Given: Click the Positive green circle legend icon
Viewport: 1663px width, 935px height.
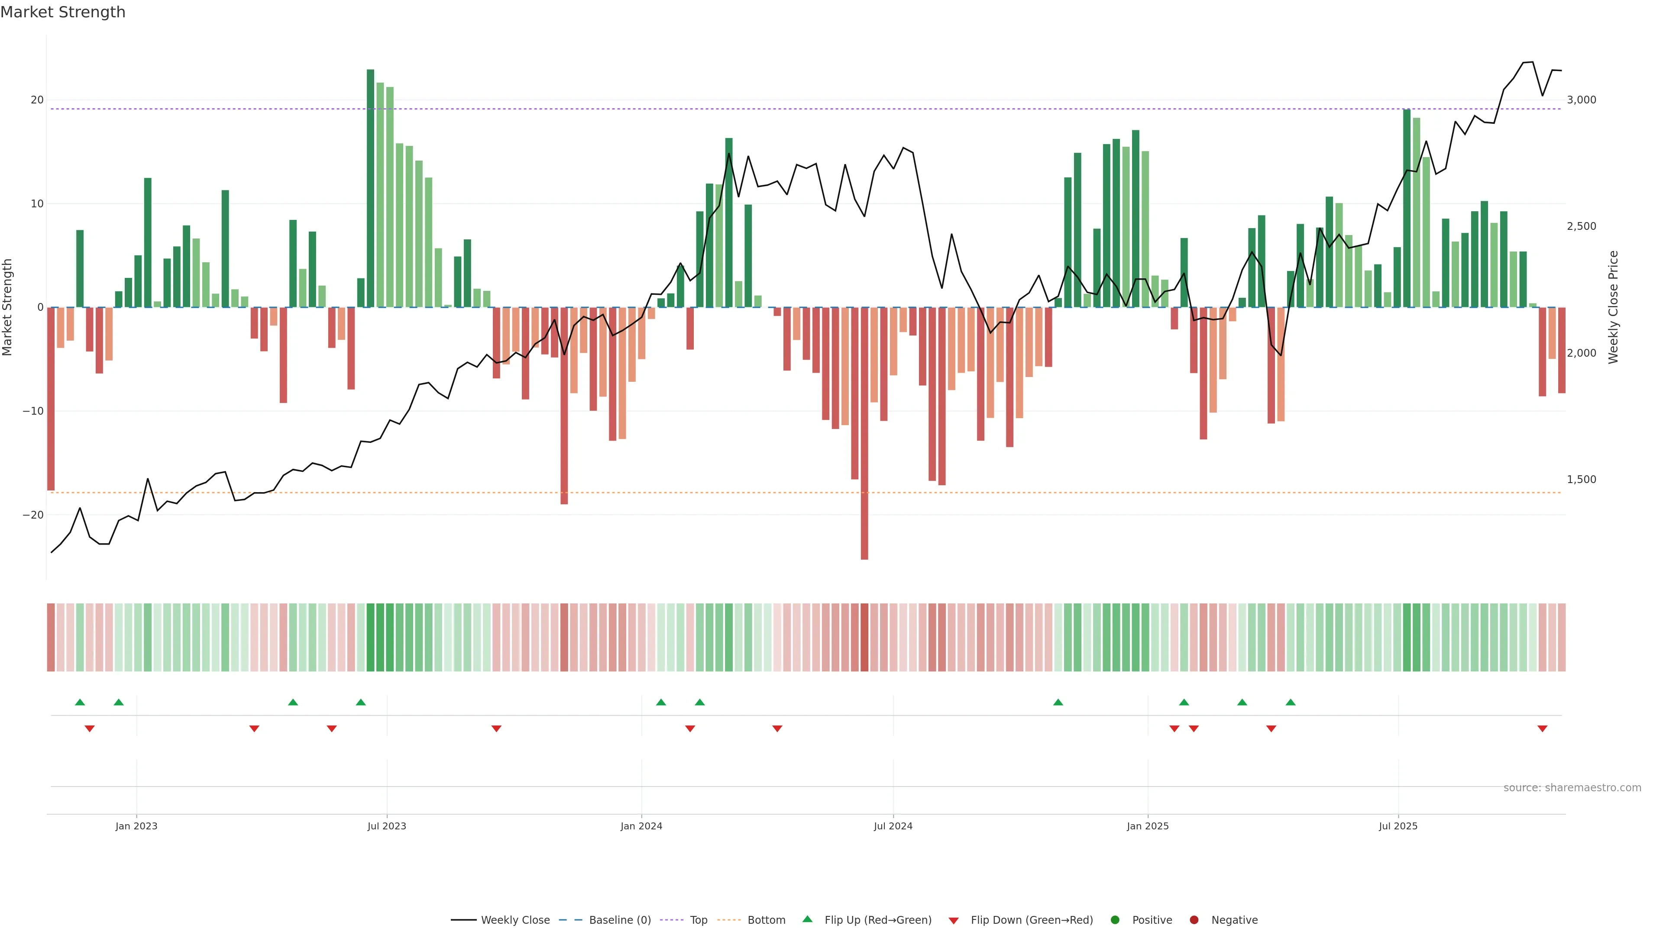Looking at the screenshot, I should point(1115,920).
